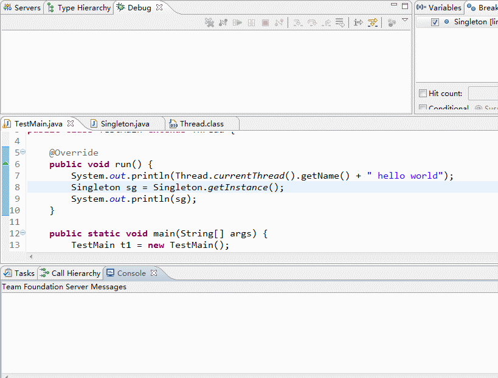Open the Variables tab

coord(439,8)
